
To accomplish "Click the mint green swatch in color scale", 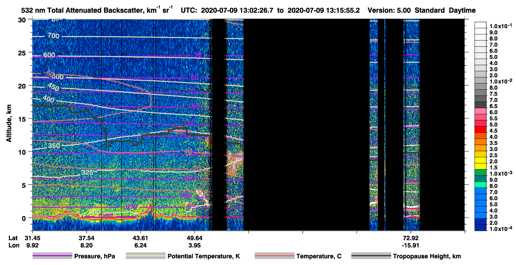I will (481, 185).
